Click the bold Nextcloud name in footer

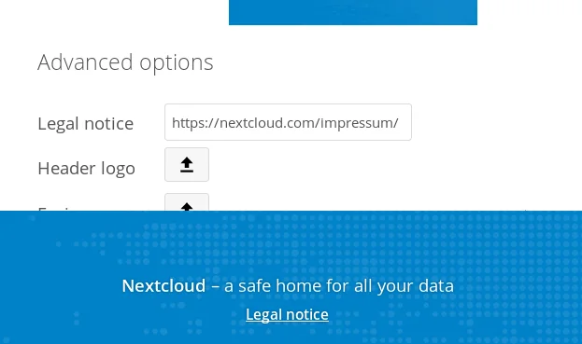[x=163, y=286]
